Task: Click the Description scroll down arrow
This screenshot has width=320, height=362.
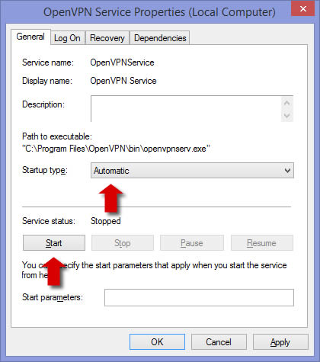Action: click(287, 116)
